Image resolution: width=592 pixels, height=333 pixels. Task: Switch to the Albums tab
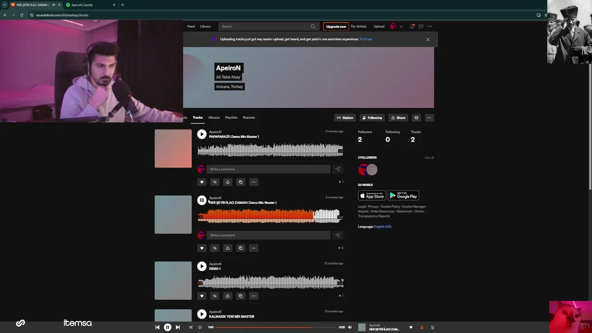tap(214, 117)
